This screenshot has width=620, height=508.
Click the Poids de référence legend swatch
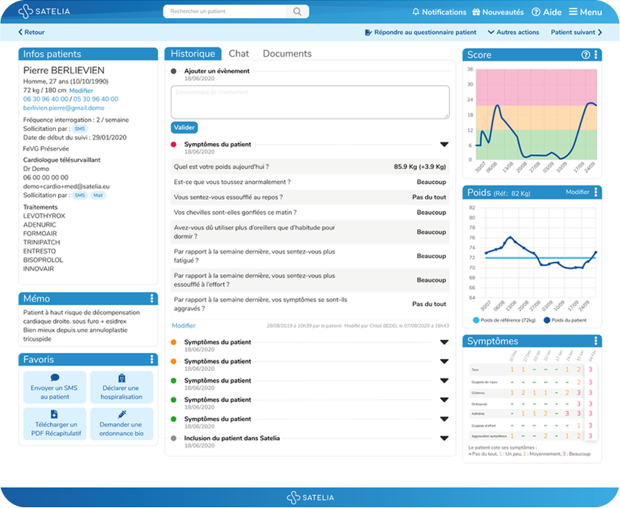[476, 320]
